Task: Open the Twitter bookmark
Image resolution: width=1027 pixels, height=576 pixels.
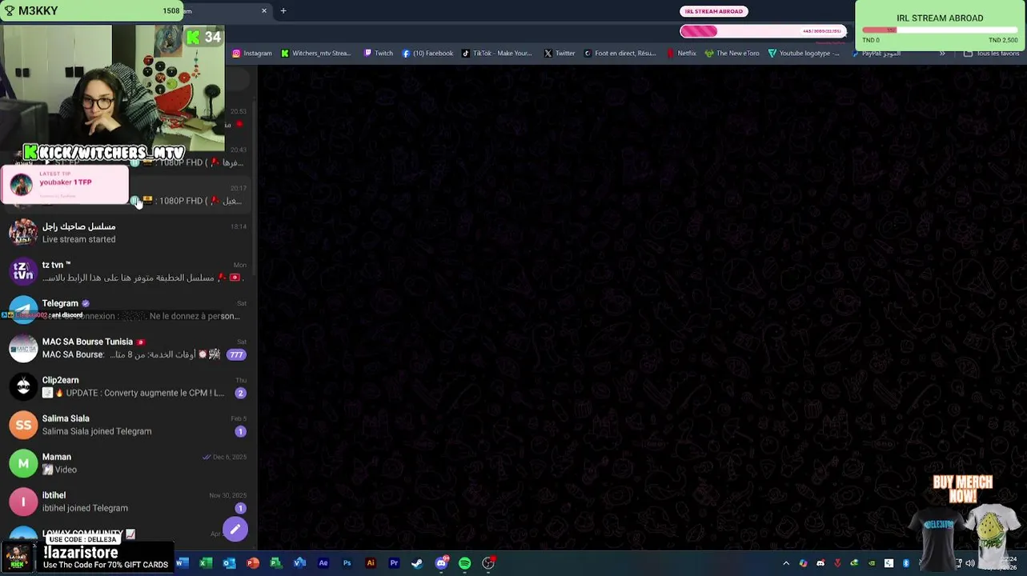Action: pos(560,54)
